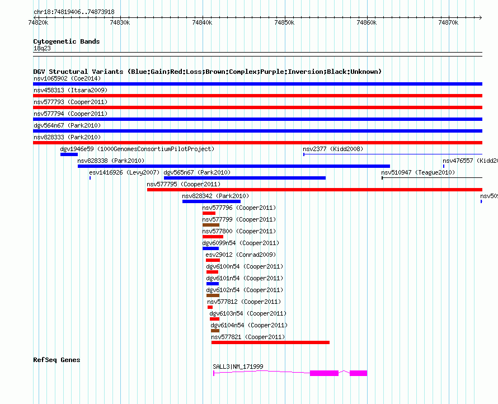
Task: Select the chr18:74819406..74873918 coordinate text
Action: tap(74, 12)
